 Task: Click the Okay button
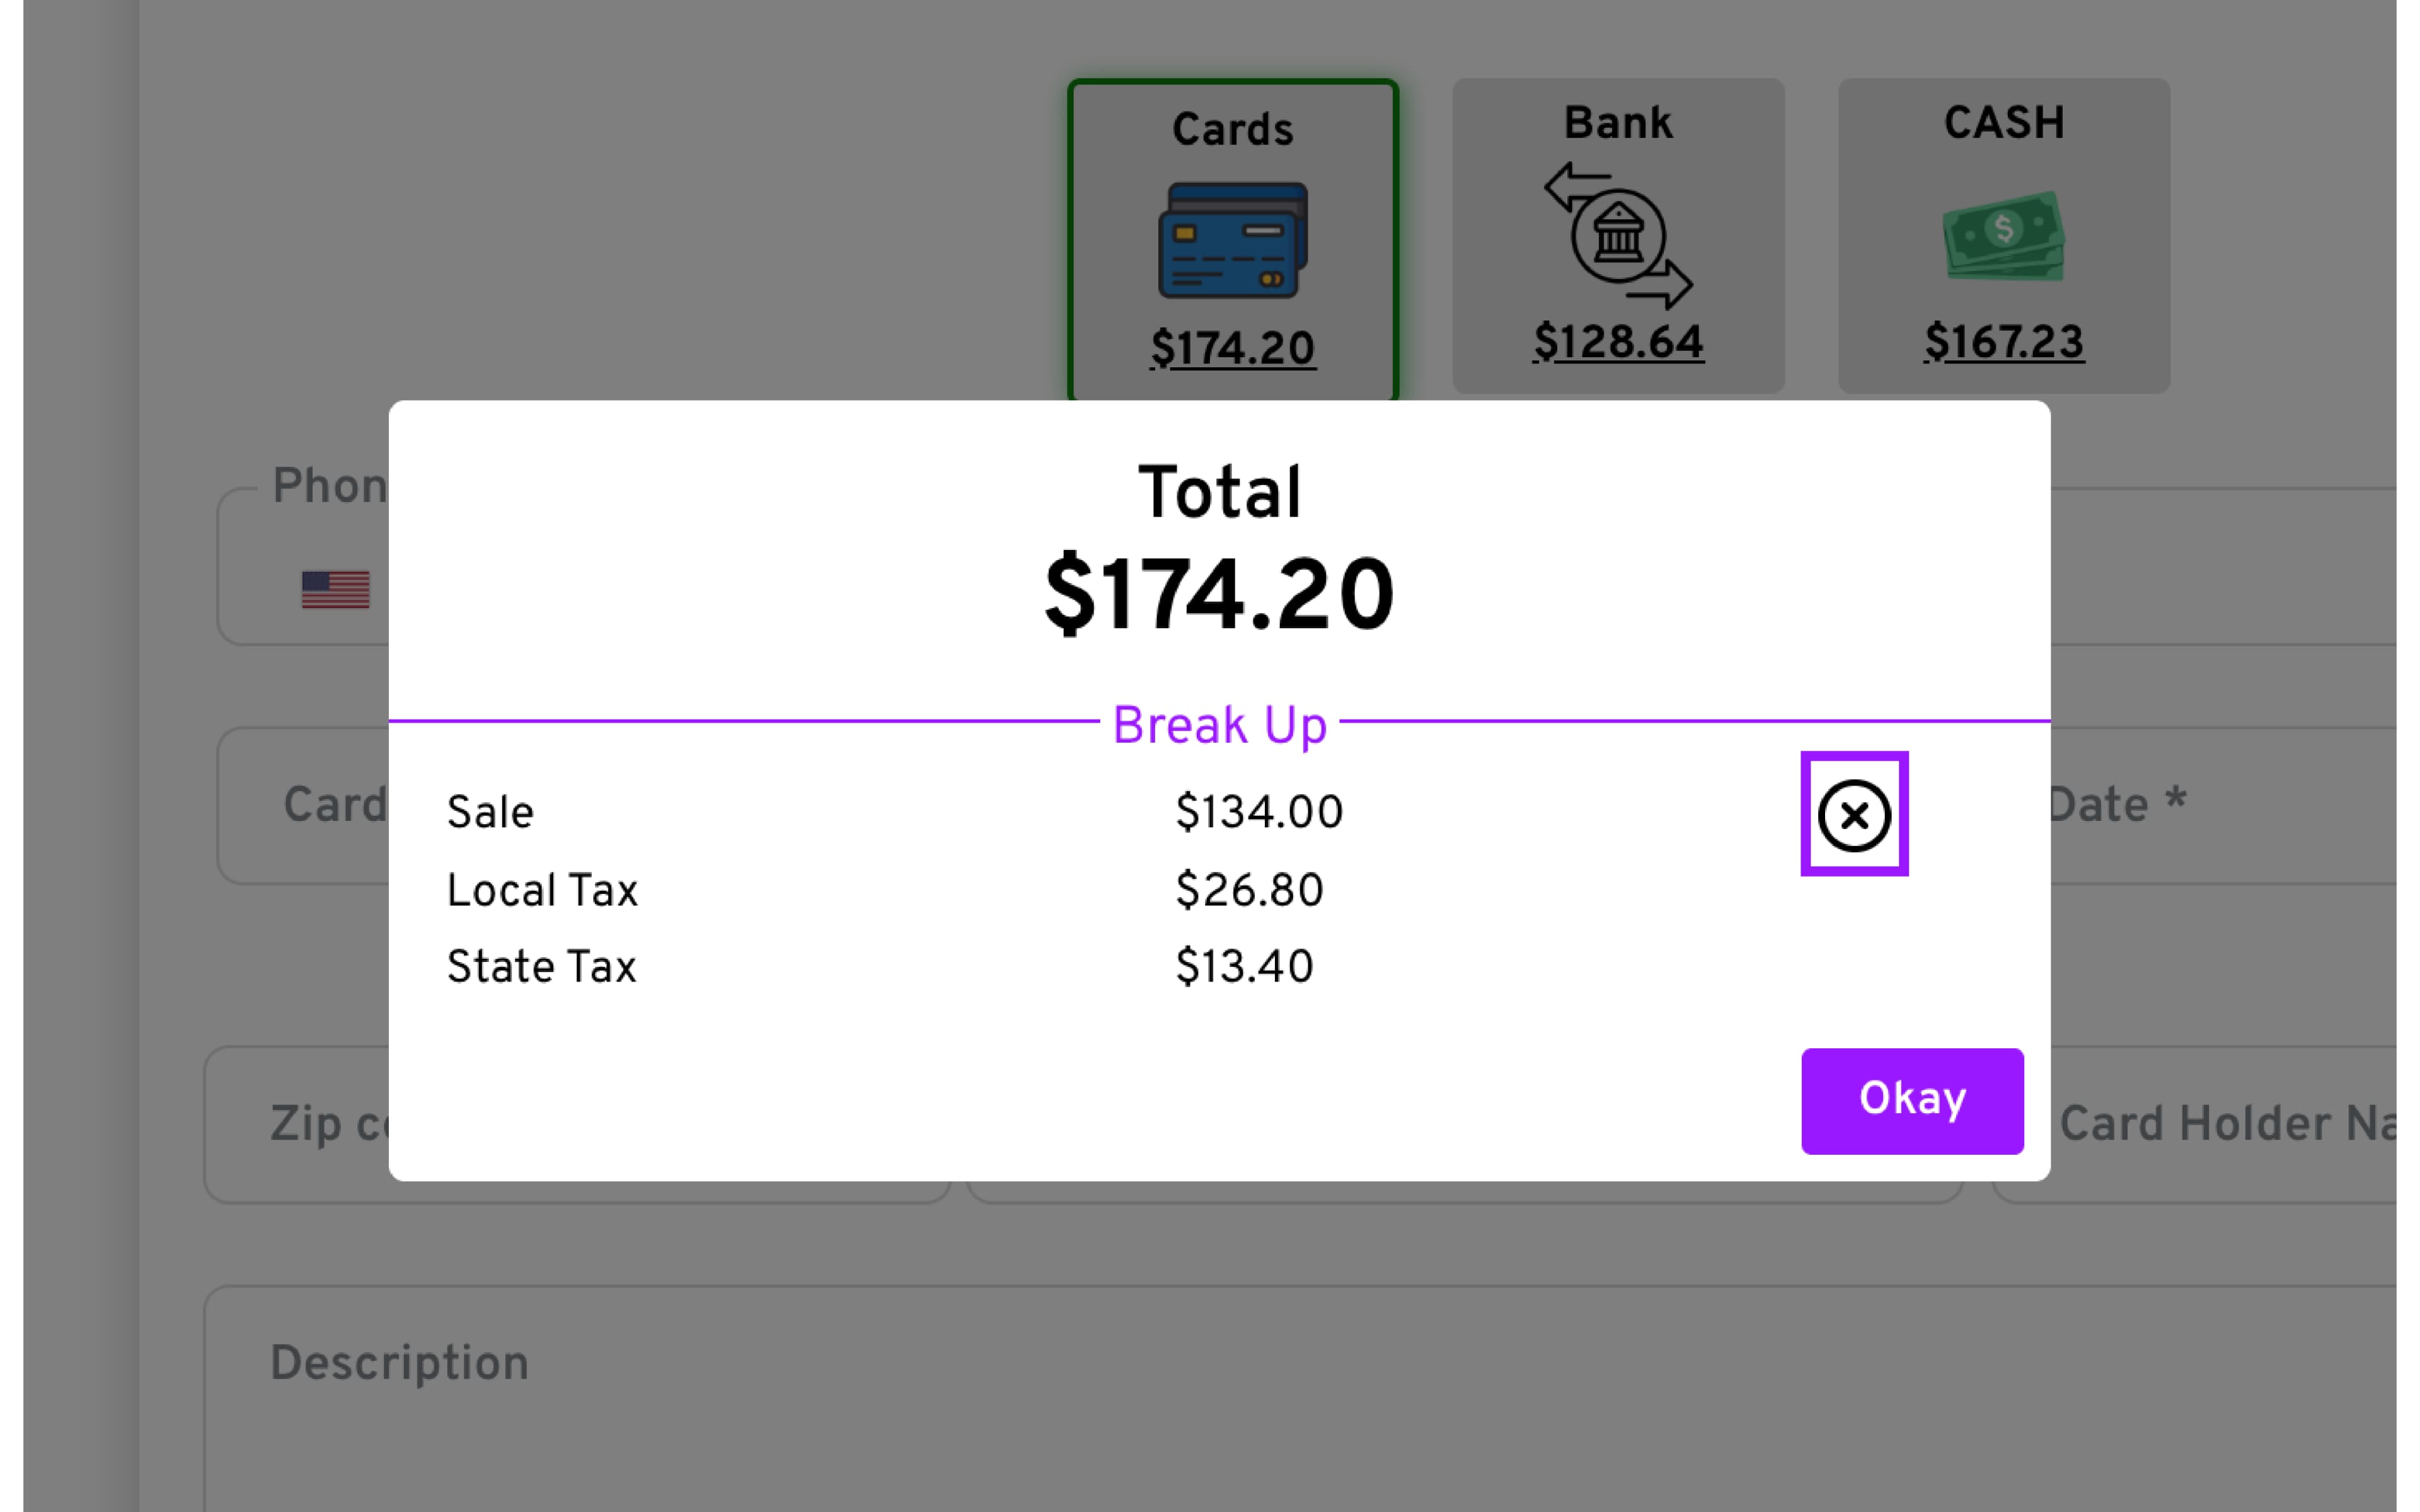[x=1911, y=1100]
